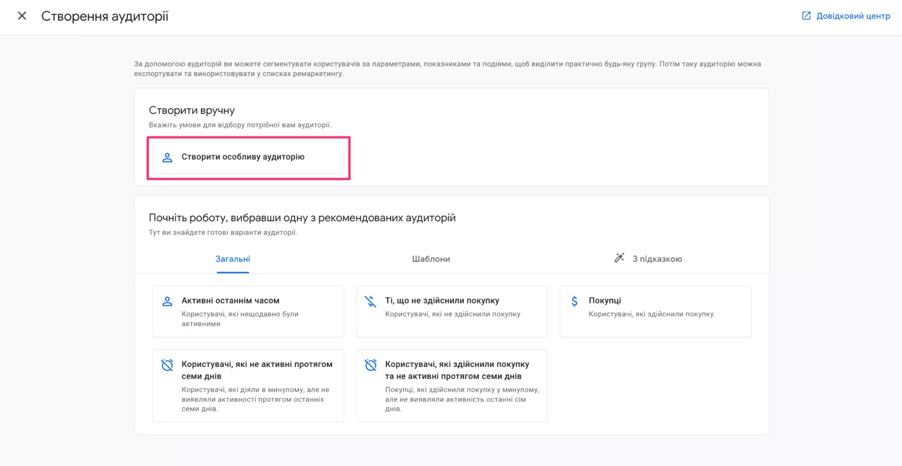902x466 pixels.
Task: Switch to the Загальні tab
Action: pyautogui.click(x=232, y=259)
